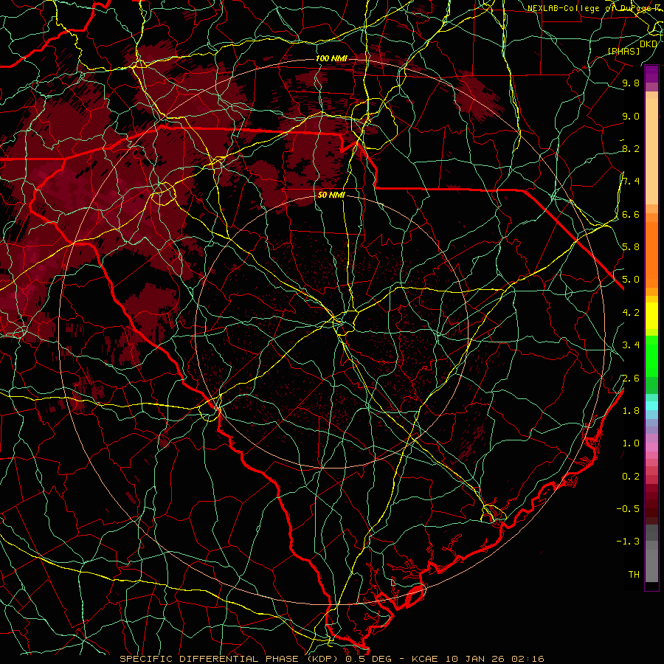Click the 7.4 value on the color scale
This screenshot has width=664, height=664.
(631, 181)
